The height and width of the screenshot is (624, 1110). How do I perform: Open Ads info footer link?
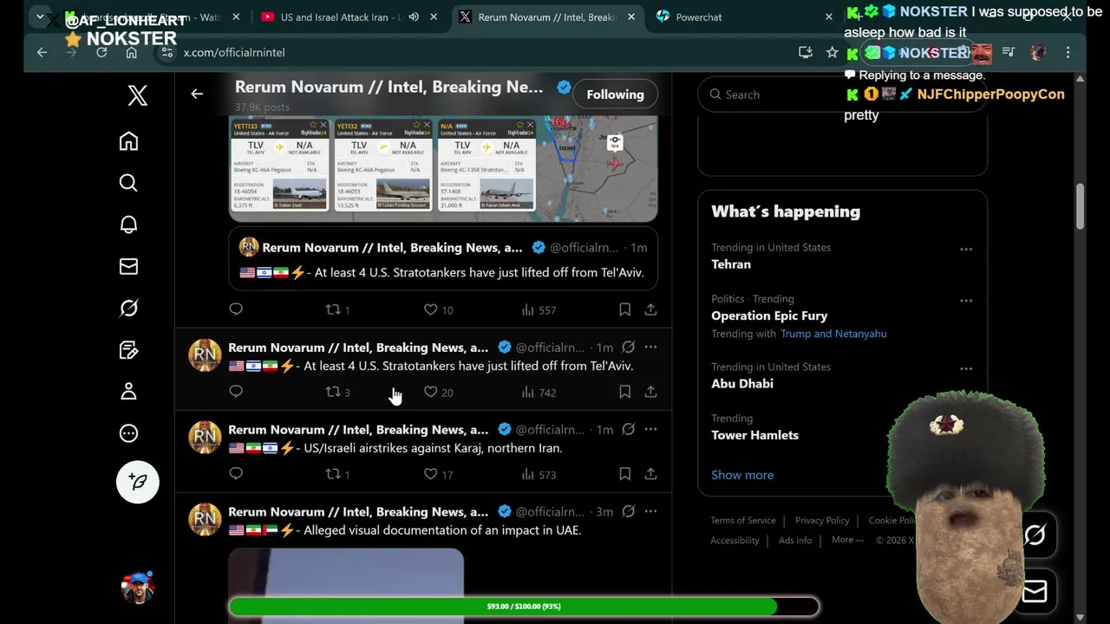pyautogui.click(x=795, y=540)
